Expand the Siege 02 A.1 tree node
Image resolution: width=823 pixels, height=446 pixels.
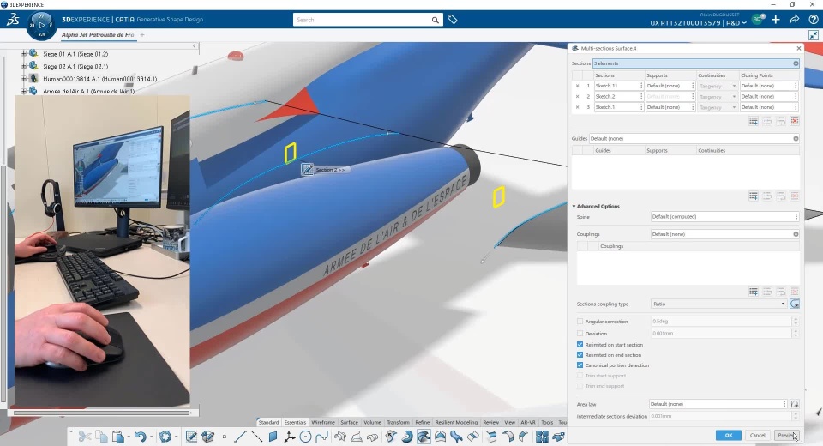pos(24,66)
